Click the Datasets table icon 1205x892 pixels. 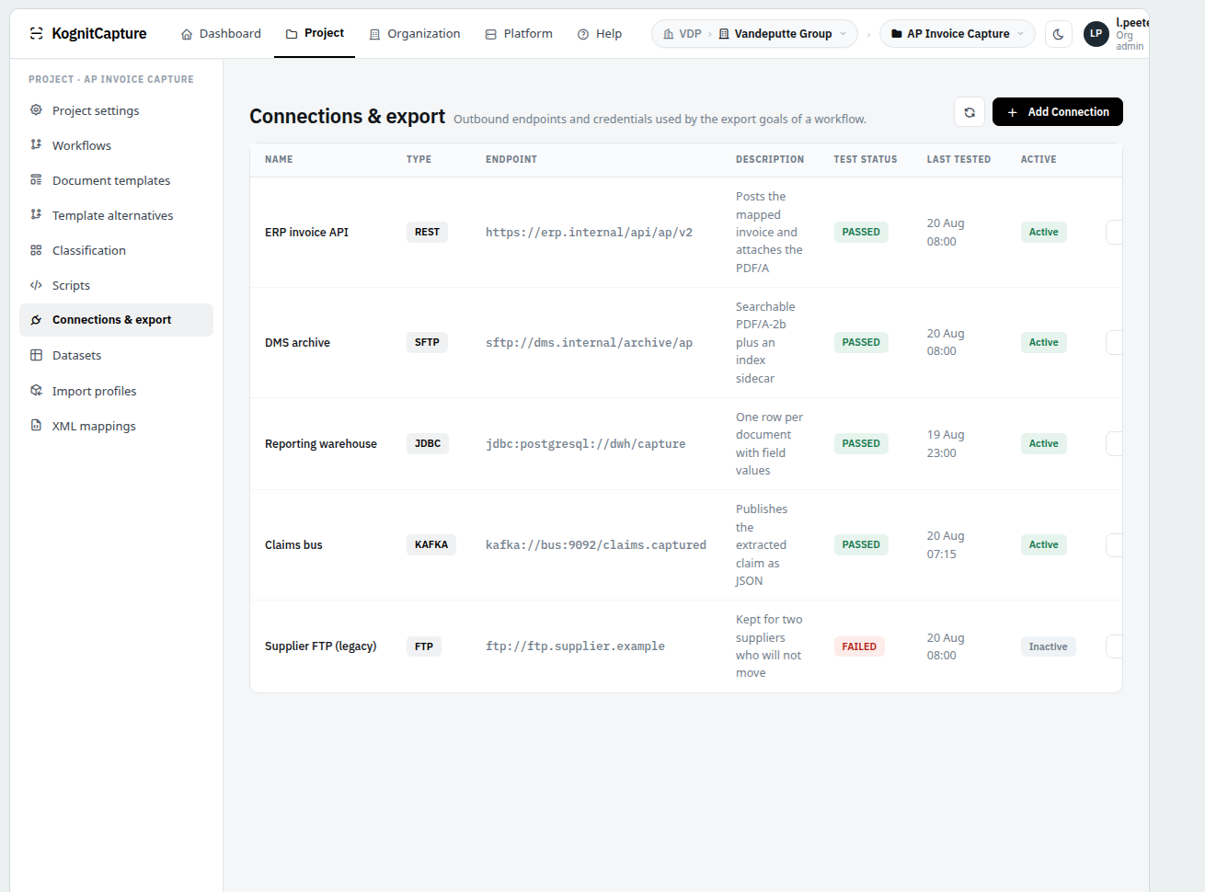(36, 355)
